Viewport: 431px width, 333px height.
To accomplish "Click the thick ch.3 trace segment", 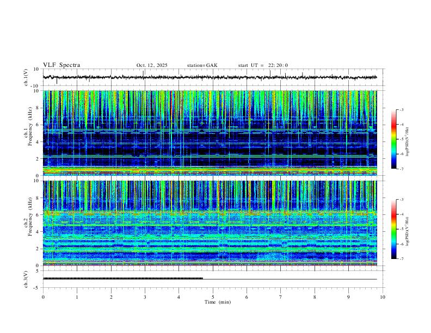I will 123,279.
